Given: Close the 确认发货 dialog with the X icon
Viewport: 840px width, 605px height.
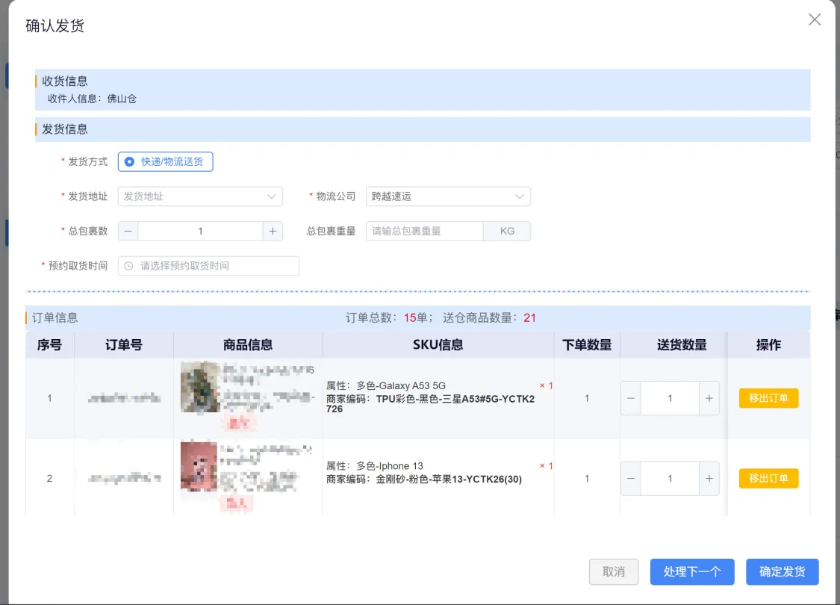Looking at the screenshot, I should pyautogui.click(x=815, y=20).
